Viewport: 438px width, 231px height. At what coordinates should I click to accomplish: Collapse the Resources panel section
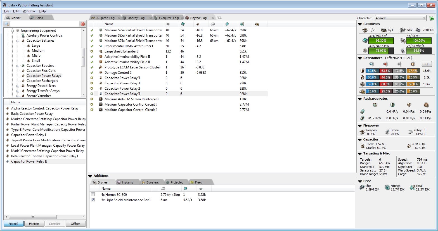[x=360, y=24]
